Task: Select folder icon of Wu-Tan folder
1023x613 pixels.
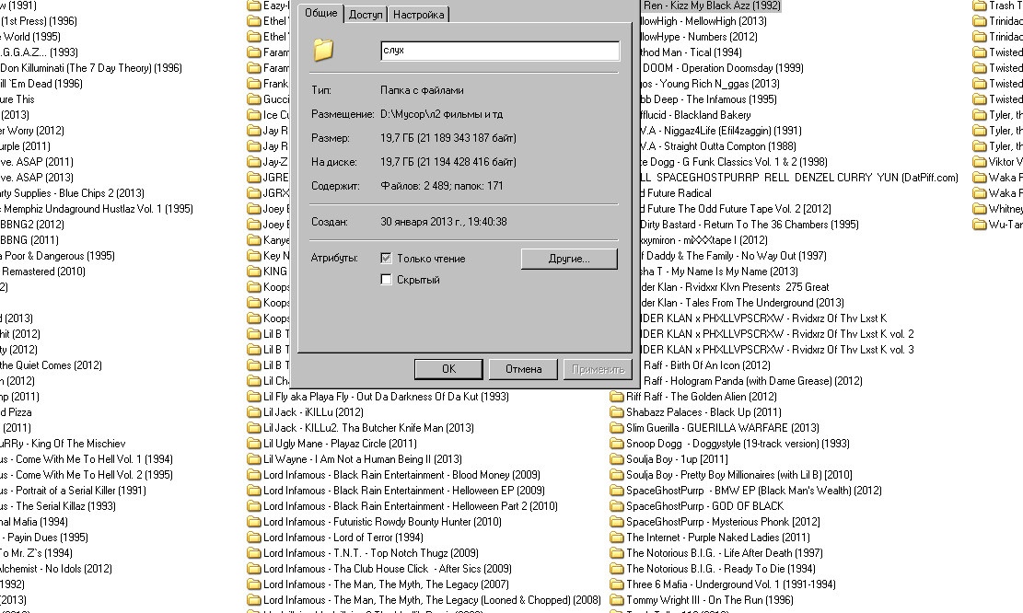Action: click(980, 225)
